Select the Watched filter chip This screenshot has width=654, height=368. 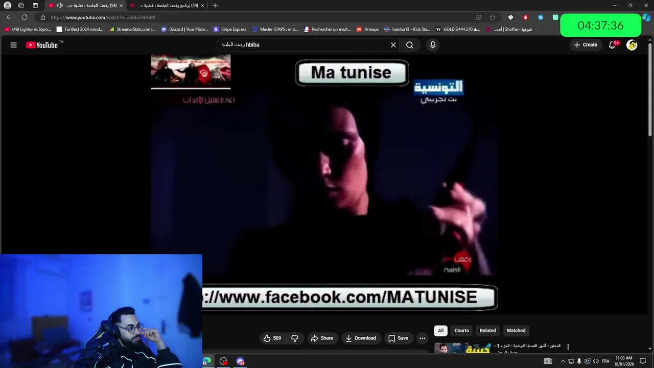[516, 331]
